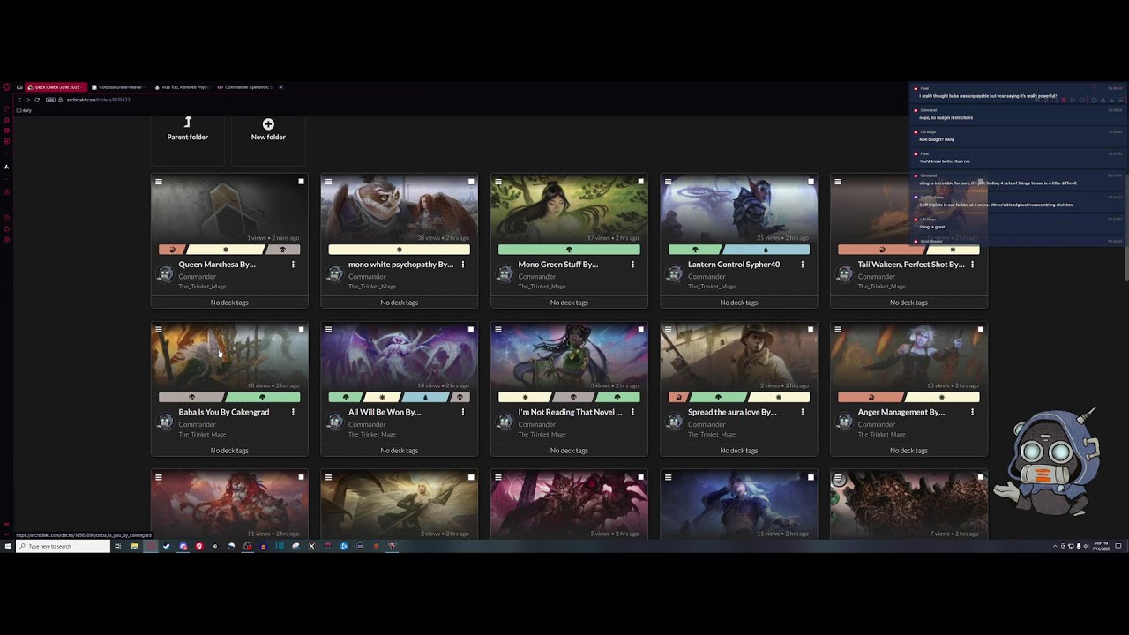Screen dimensions: 1129x635
Task: Reload the Archidekt page
Action: 37,100
